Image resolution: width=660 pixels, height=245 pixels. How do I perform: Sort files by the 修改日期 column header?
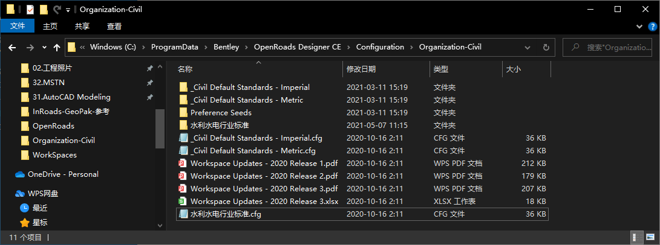tap(361, 69)
